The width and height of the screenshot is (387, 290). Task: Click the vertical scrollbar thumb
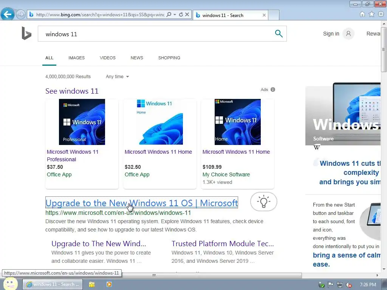(x=384, y=49)
